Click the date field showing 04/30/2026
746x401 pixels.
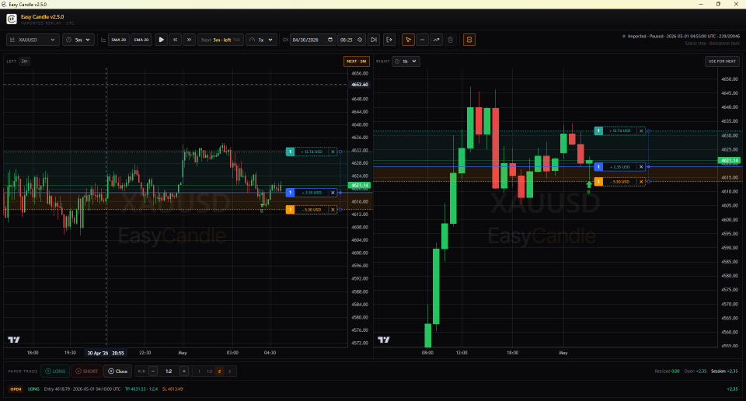[x=313, y=40]
